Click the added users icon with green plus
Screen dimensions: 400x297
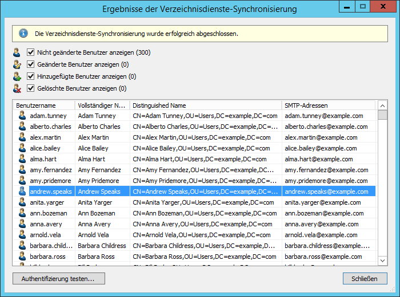(17, 76)
